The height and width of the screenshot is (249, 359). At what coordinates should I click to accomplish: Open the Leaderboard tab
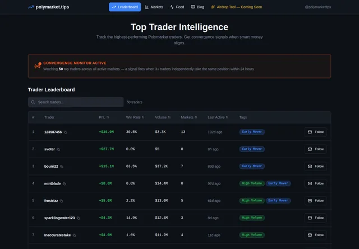125,7
